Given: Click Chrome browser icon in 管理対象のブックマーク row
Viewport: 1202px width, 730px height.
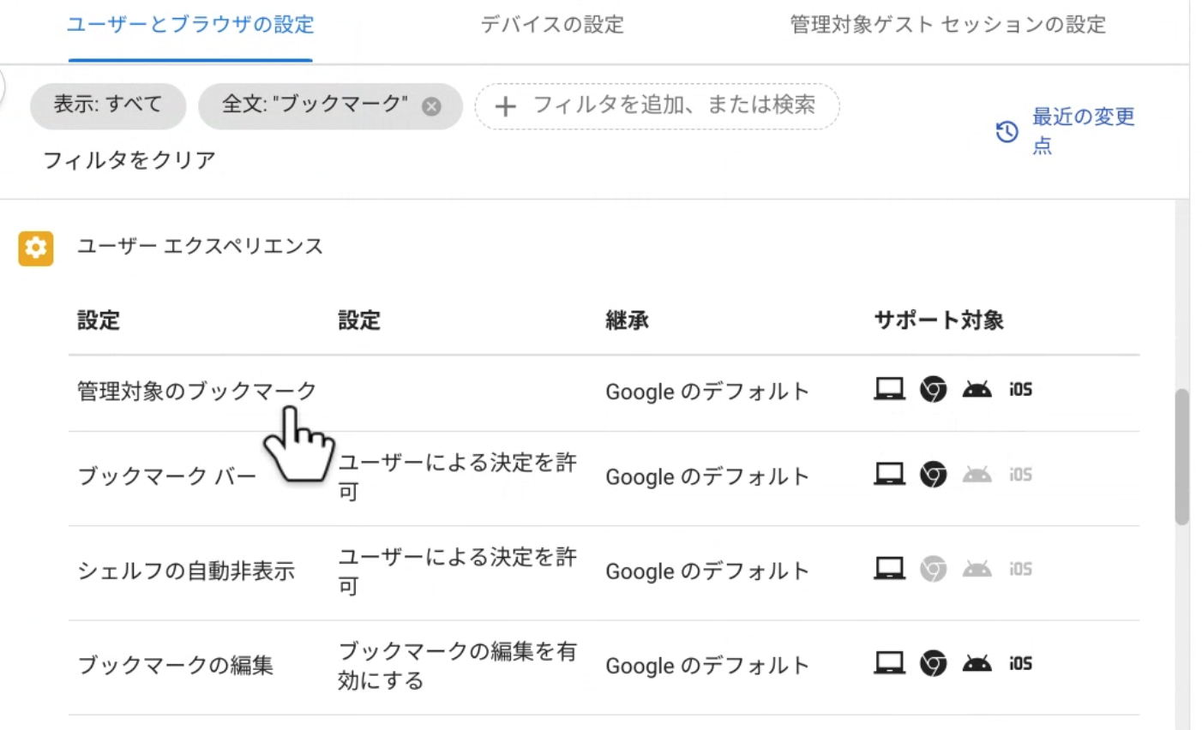Looking at the screenshot, I should (x=933, y=390).
